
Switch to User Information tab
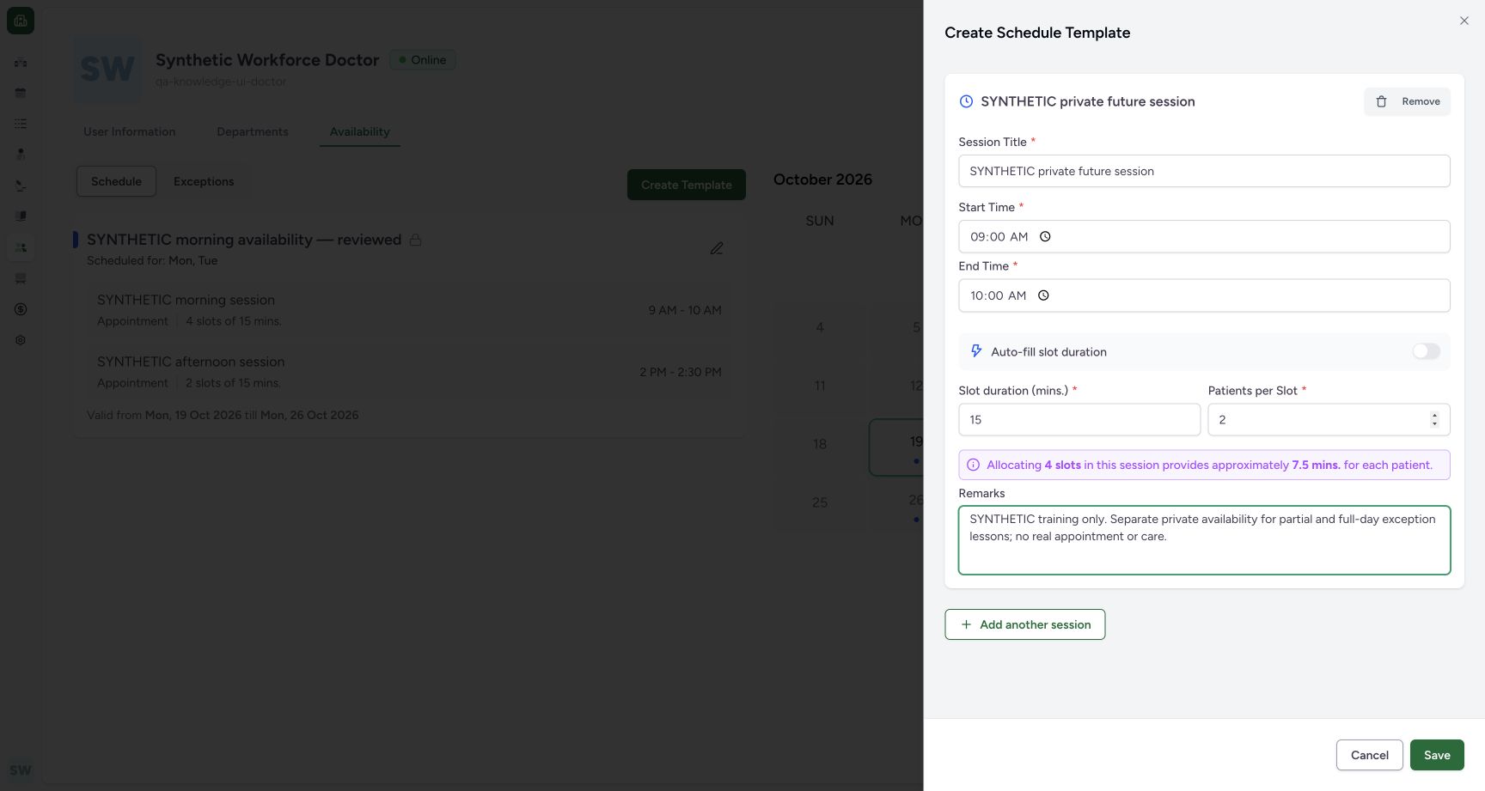click(x=129, y=131)
